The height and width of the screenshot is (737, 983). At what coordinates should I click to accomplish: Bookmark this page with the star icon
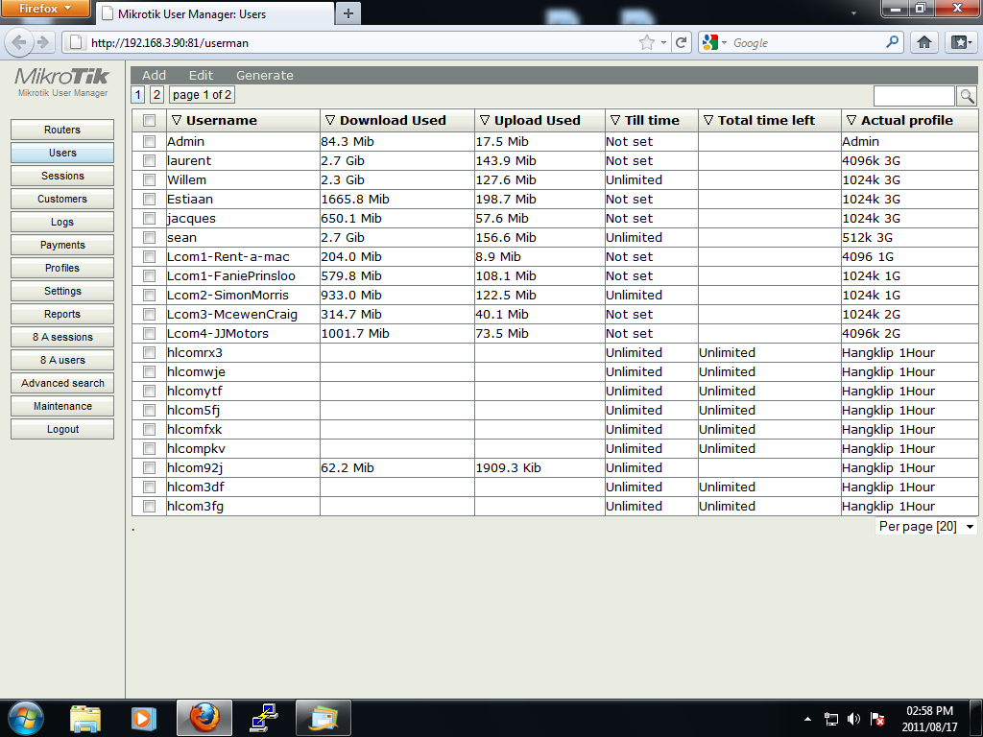[x=647, y=42]
